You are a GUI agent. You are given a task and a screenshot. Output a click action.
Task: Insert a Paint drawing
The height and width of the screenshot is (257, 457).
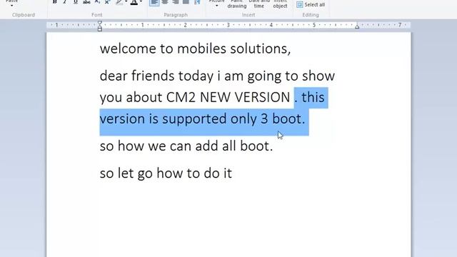[236, 4]
